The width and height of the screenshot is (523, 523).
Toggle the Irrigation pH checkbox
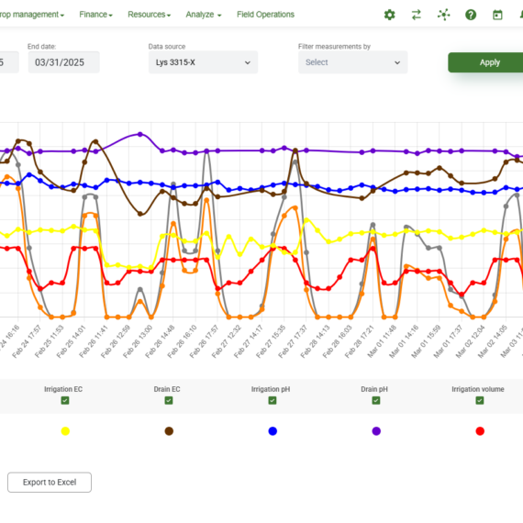point(273,400)
